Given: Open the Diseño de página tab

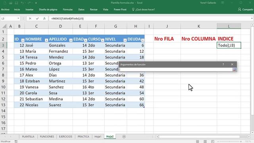Looking at the screenshot, I should [48, 10].
